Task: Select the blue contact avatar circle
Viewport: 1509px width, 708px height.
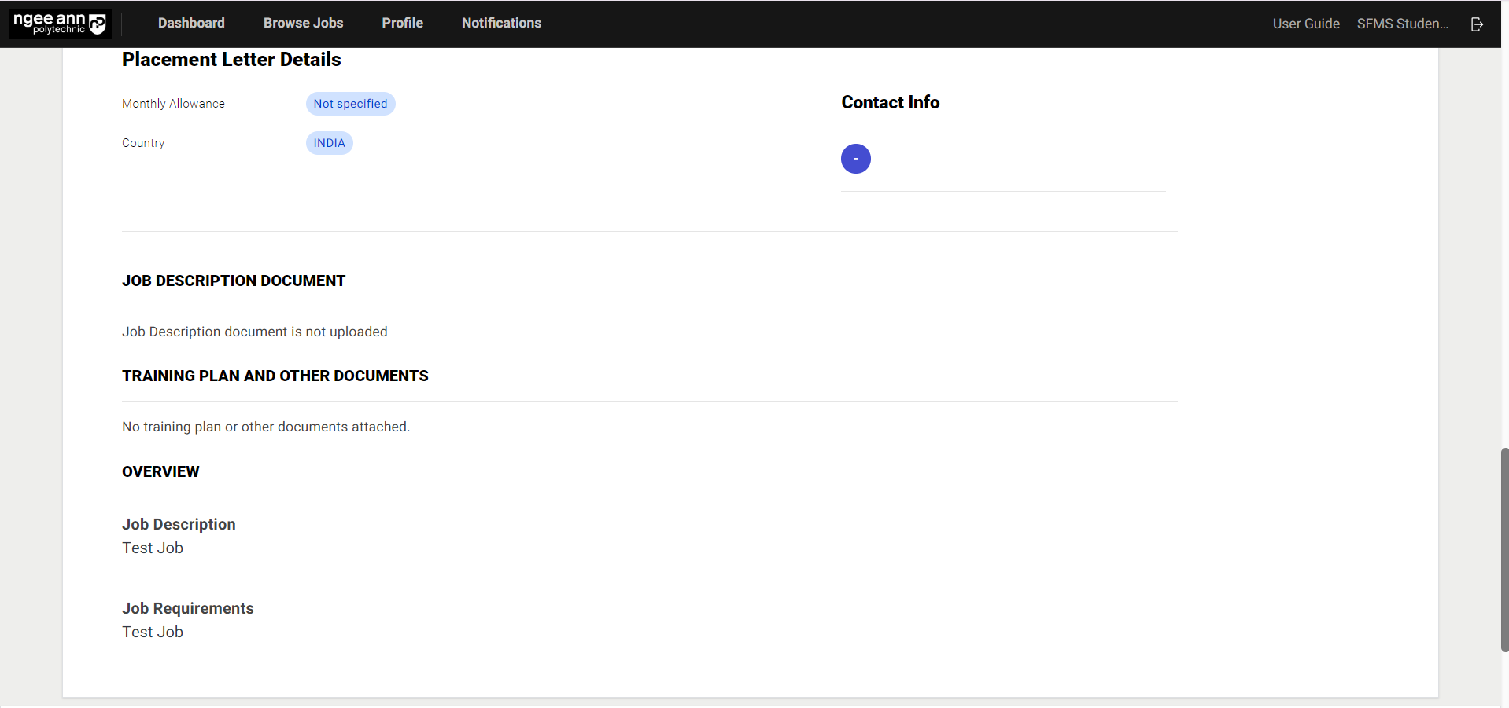Action: pos(855,159)
